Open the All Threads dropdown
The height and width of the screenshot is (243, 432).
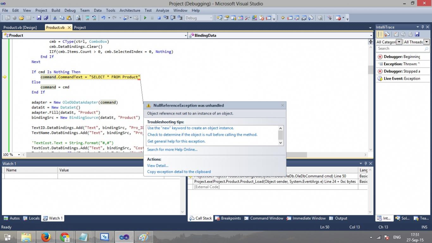426,42
